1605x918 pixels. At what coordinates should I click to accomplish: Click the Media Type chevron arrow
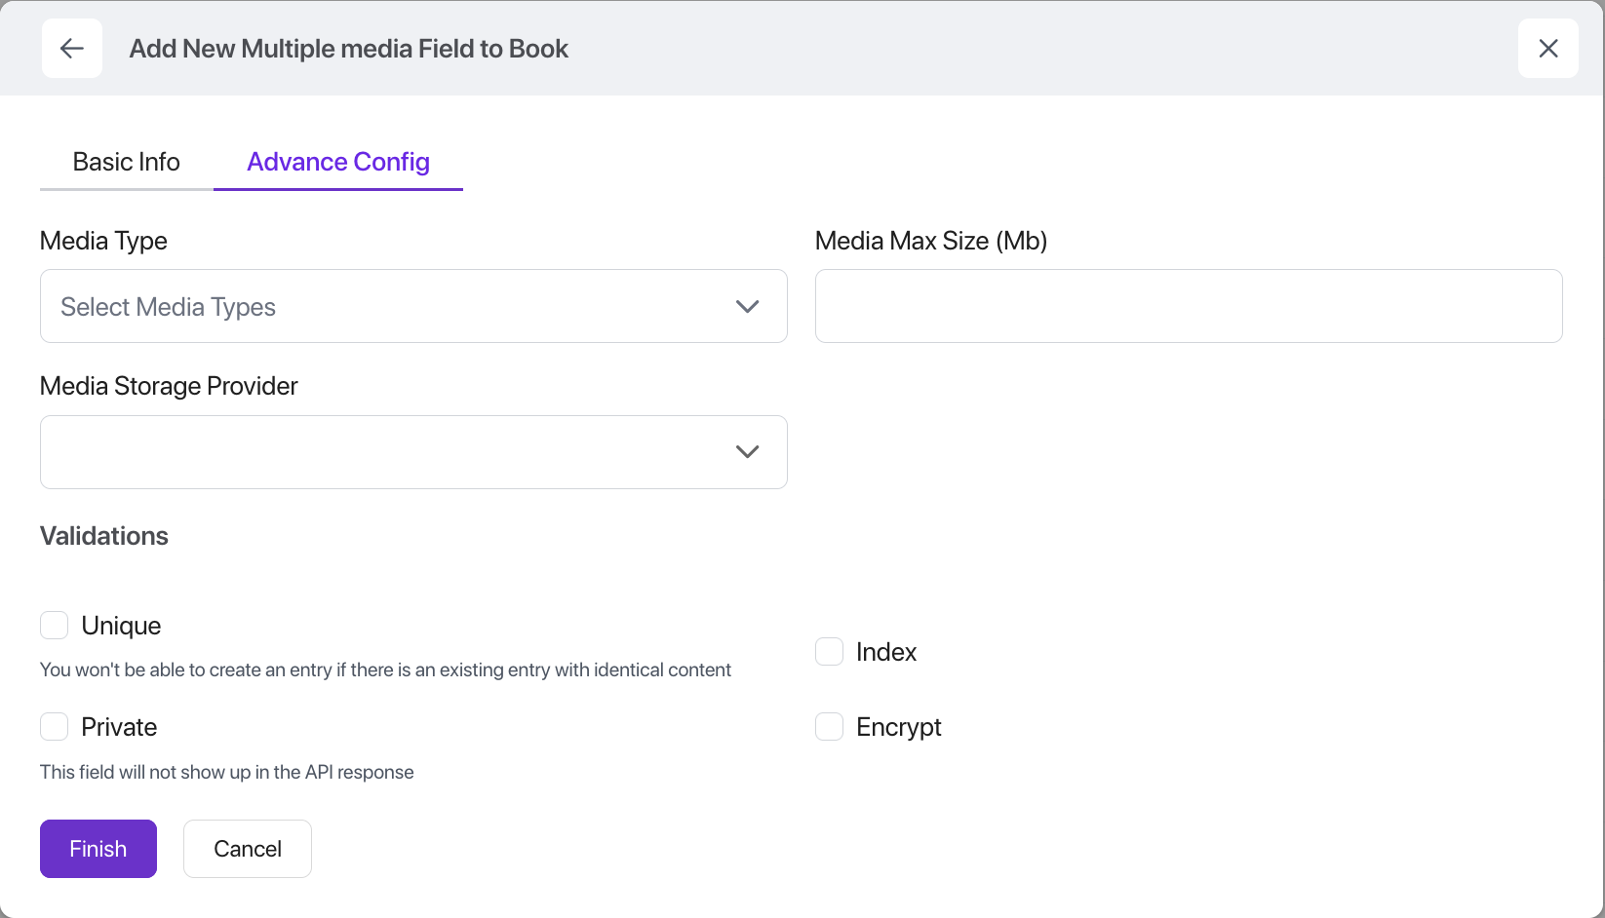pos(747,306)
